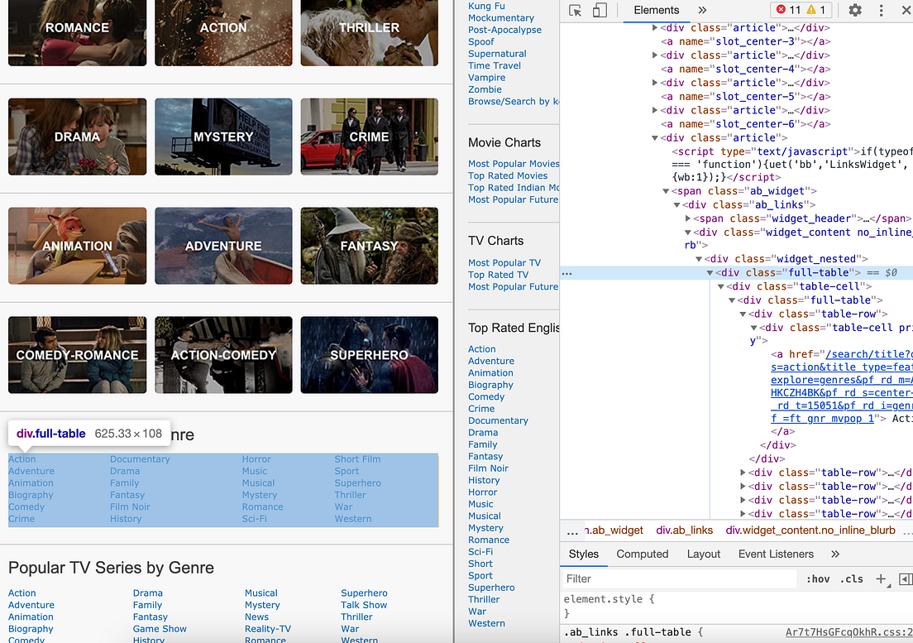913x643 pixels.
Task: Switch to the Event Listeners tab
Action: pos(776,554)
